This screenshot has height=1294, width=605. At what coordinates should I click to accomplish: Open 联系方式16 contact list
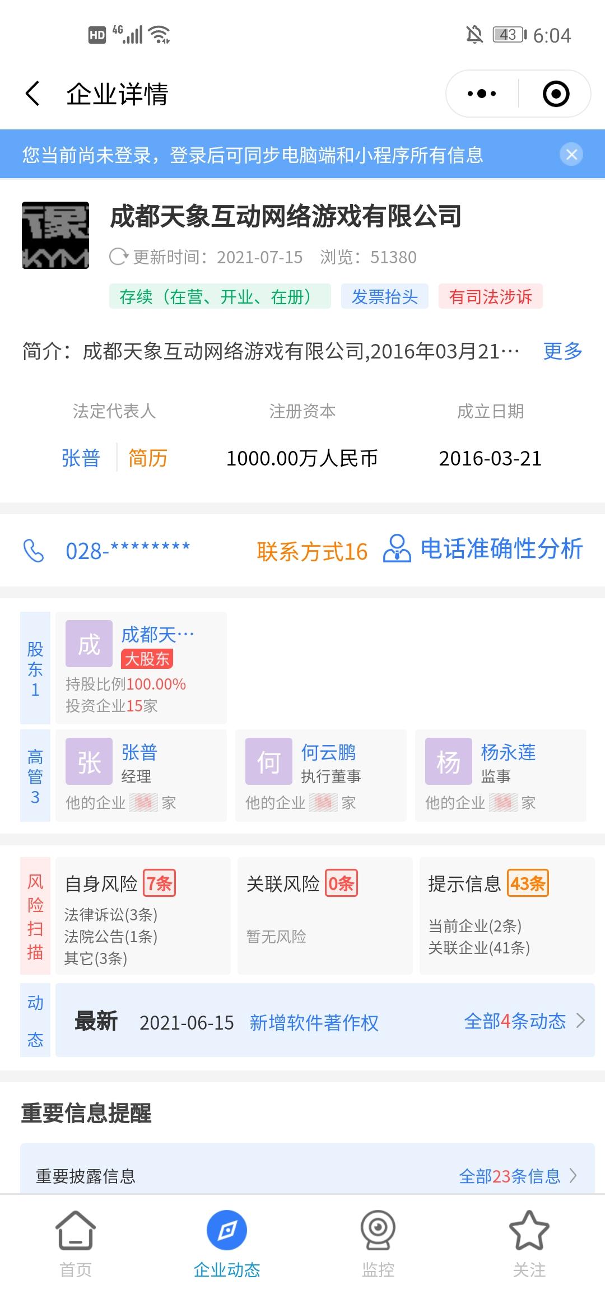click(312, 552)
